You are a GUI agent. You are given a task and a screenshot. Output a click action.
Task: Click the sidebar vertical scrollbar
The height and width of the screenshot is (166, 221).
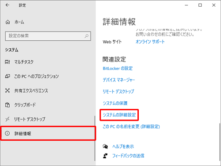point(95,139)
